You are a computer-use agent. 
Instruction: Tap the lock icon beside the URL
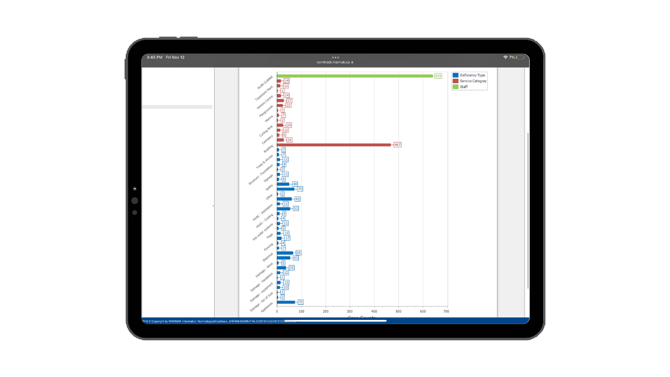coord(352,62)
